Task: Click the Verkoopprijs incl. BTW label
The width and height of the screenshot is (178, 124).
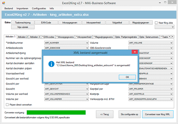Action: (102, 99)
